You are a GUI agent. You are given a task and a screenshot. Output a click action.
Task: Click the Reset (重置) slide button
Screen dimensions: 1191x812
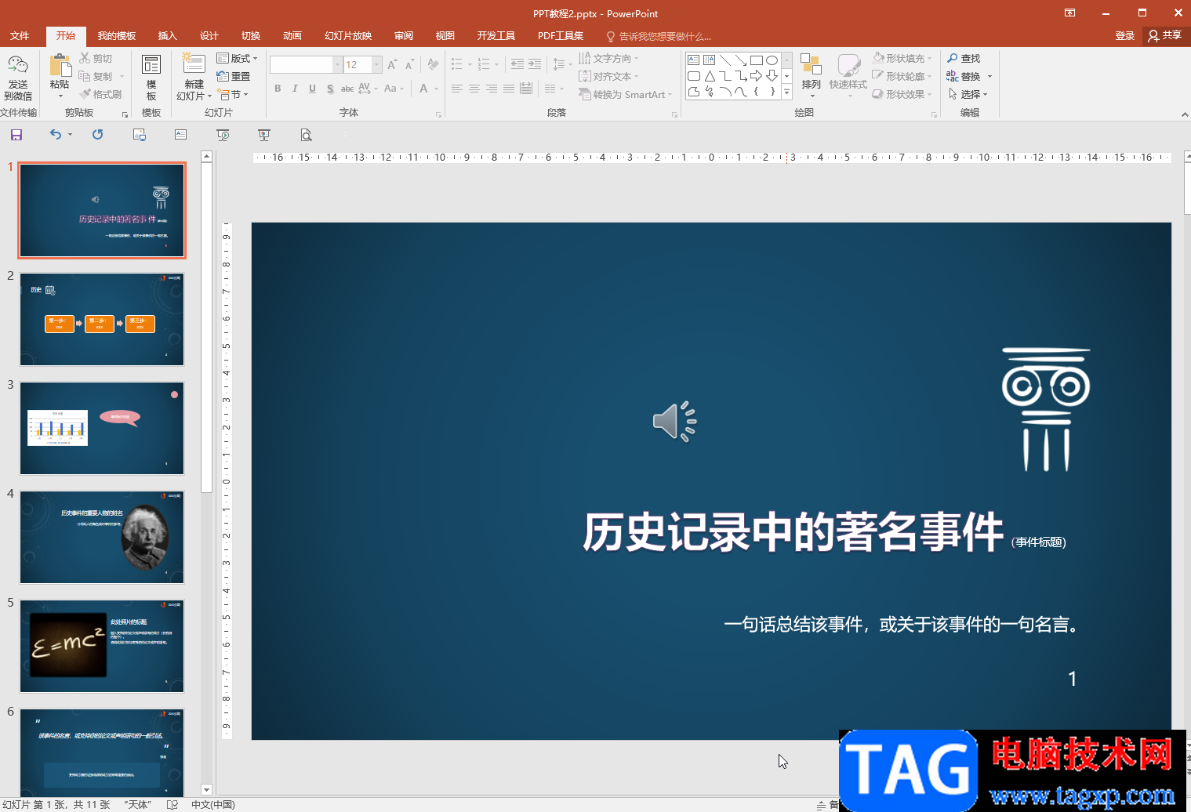pos(234,76)
